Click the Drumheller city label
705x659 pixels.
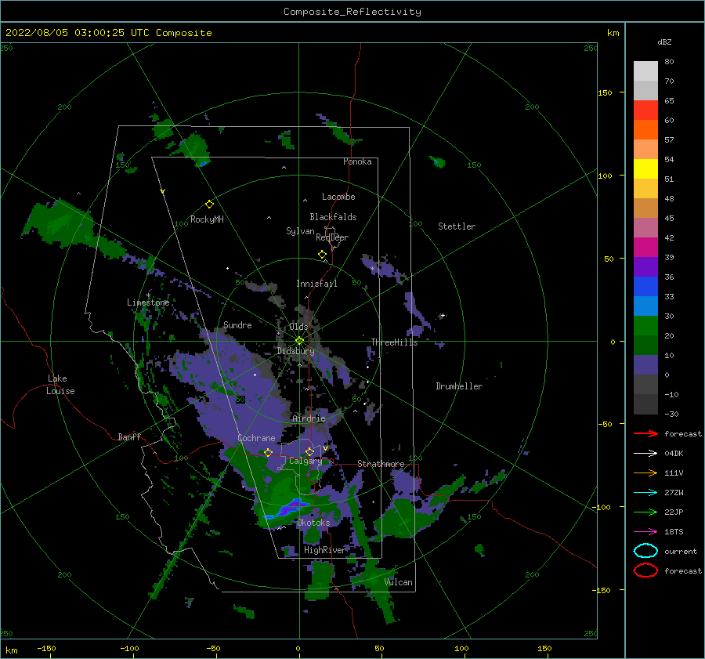[459, 386]
